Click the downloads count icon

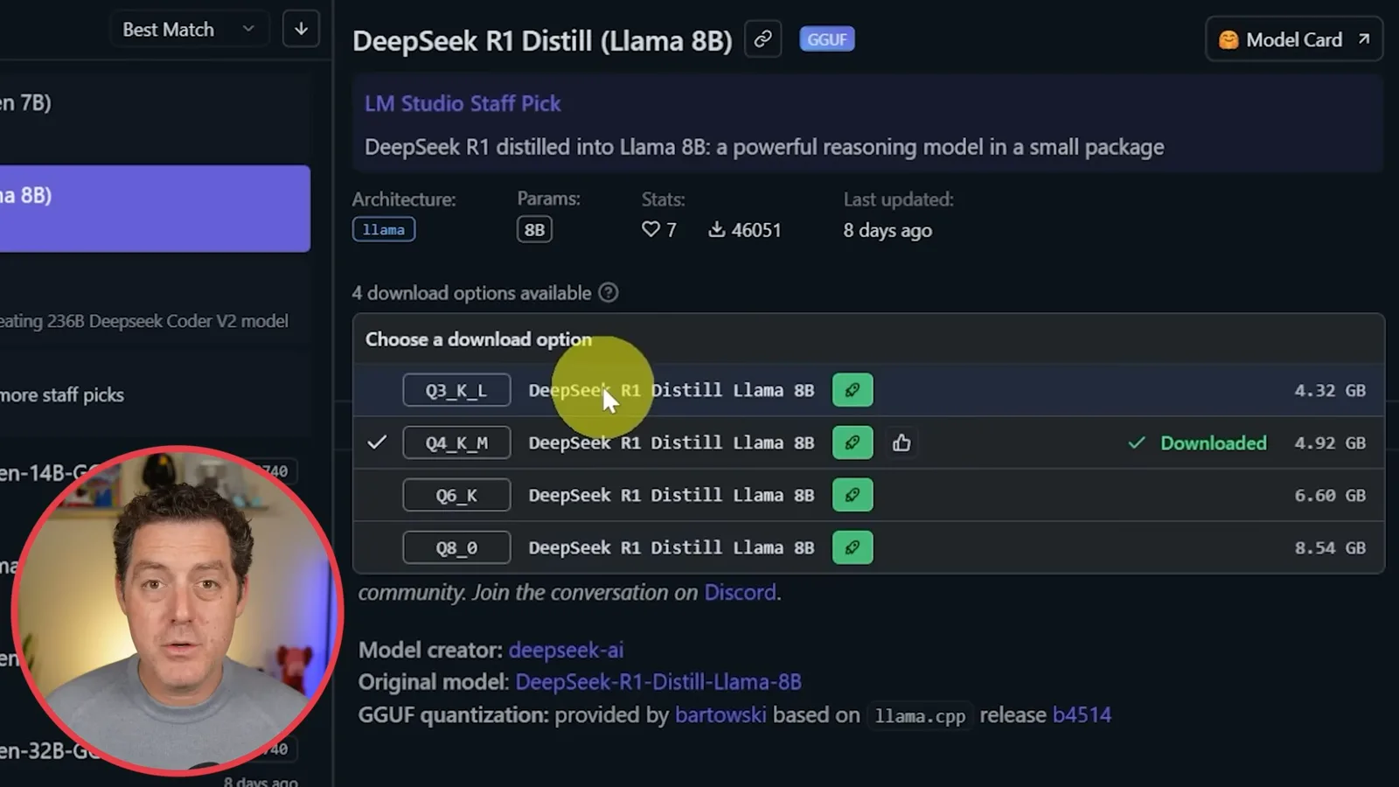click(716, 229)
